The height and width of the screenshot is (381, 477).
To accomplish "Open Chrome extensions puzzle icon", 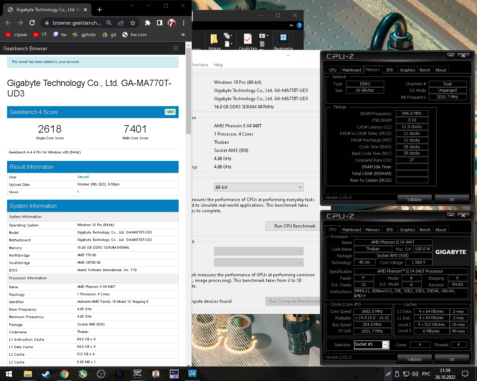I will click(x=148, y=23).
